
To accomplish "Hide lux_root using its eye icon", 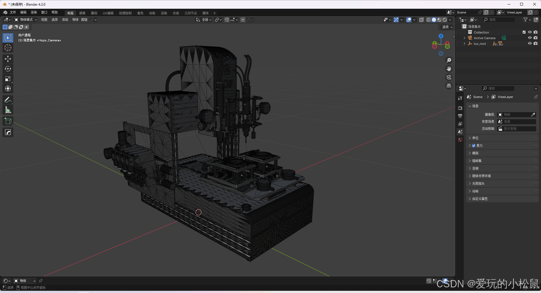I will 530,43.
